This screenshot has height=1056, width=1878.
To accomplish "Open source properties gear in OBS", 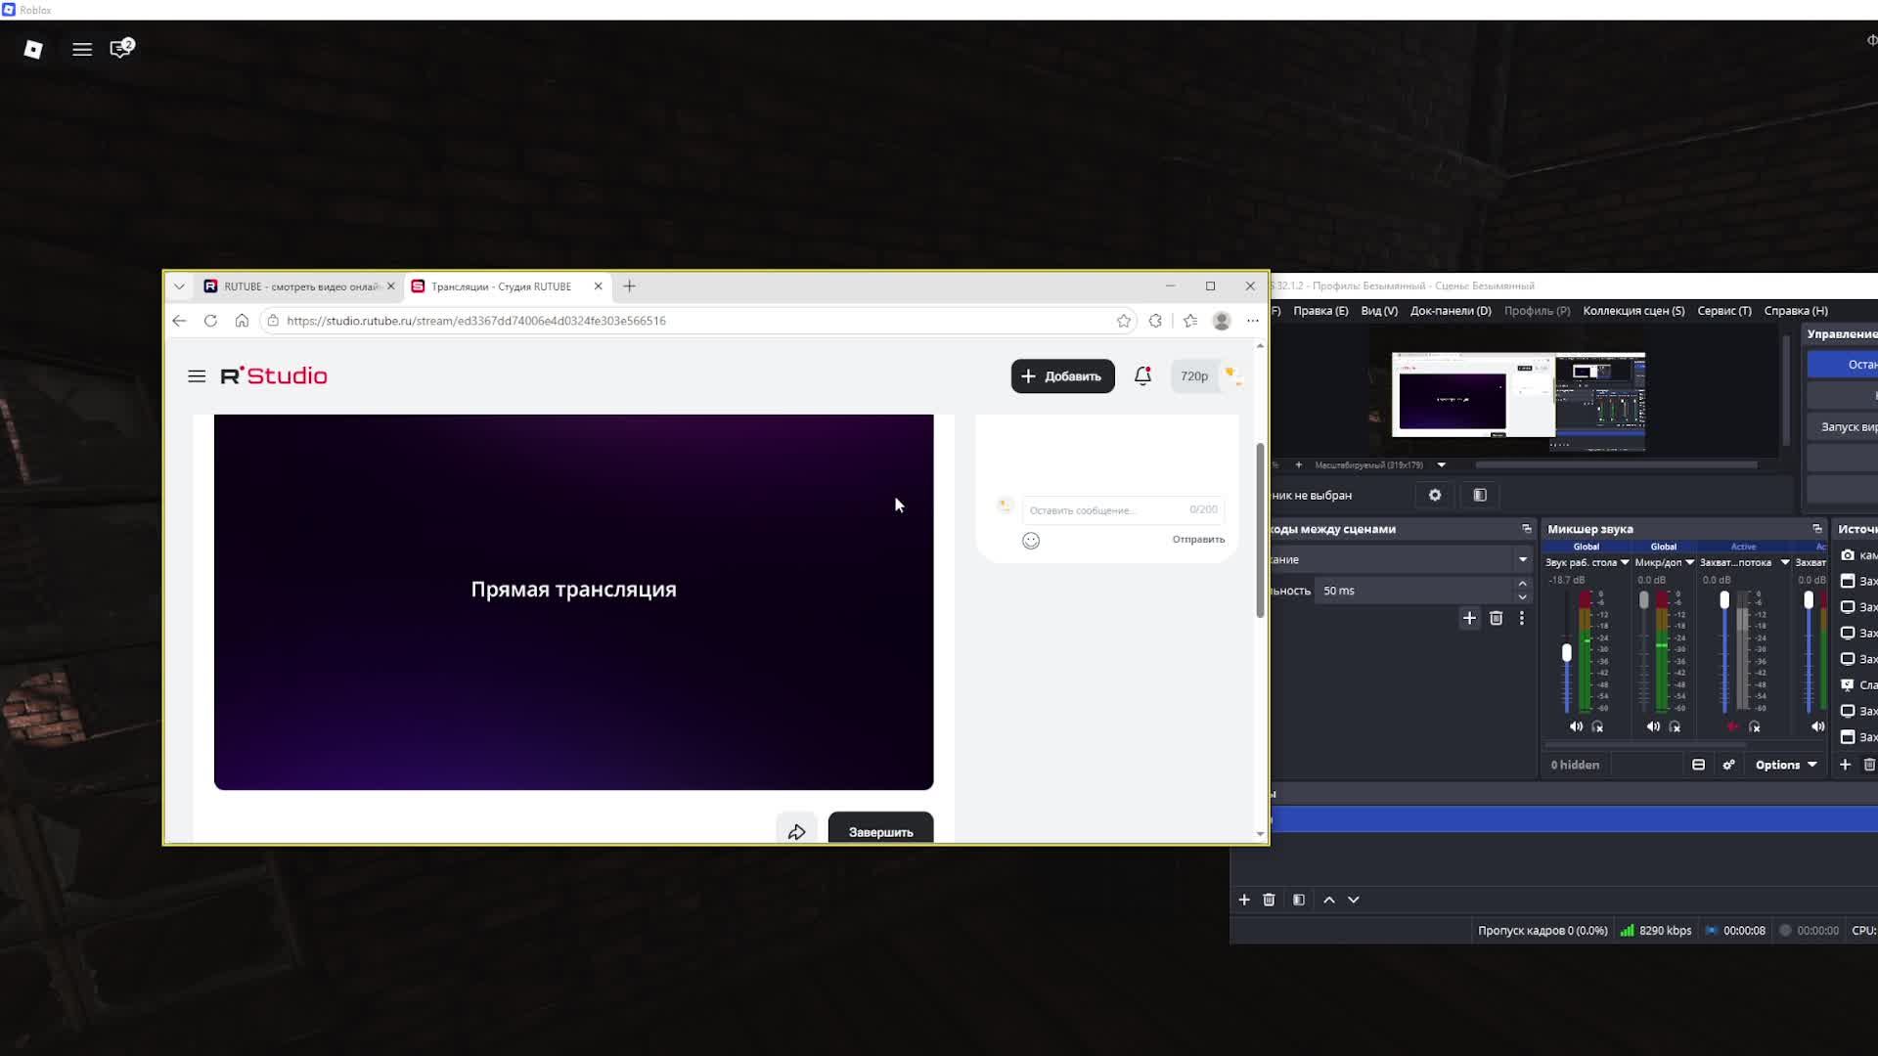I will (x=1435, y=496).
